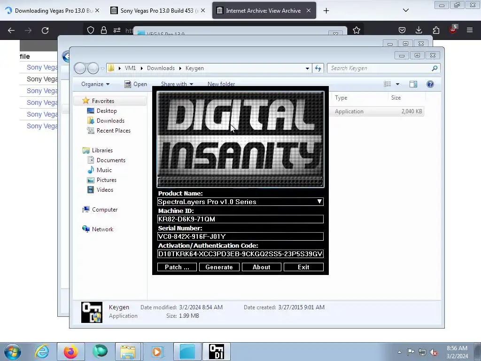Image resolution: width=481 pixels, height=361 pixels.
Task: Click the Explorer forward arrow button
Action: (x=93, y=68)
